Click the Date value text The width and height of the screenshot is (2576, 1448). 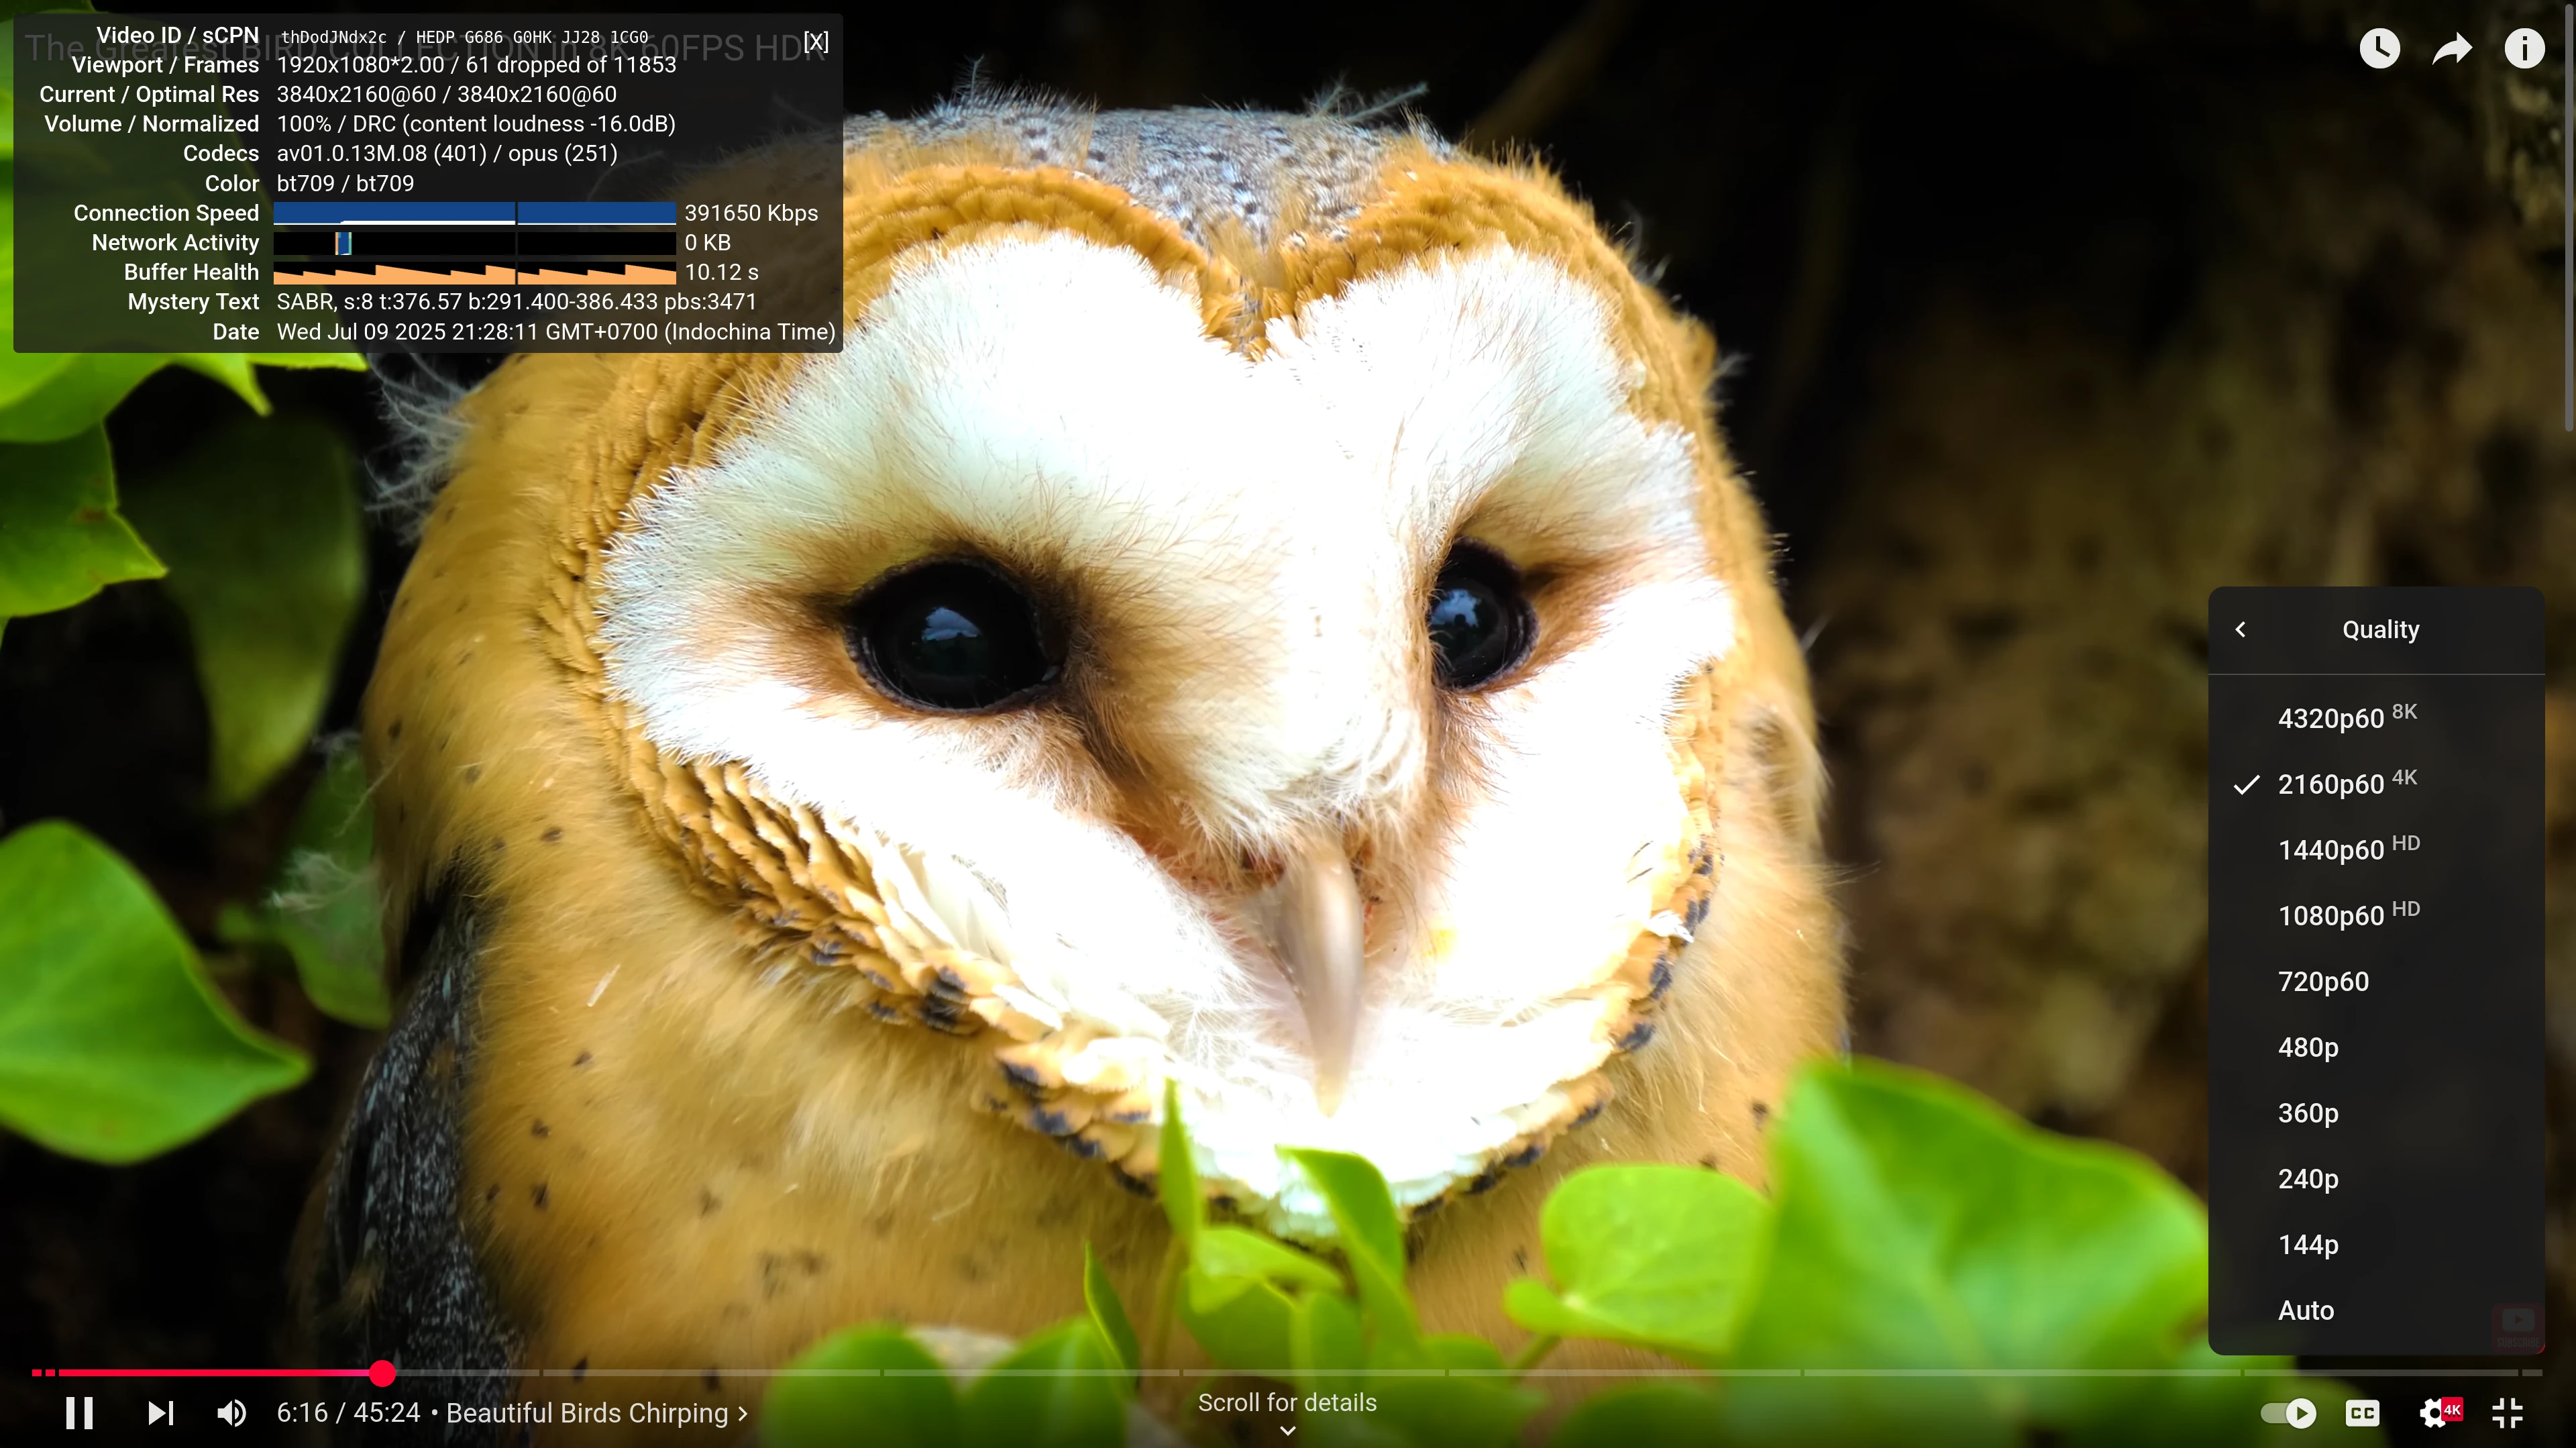tap(556, 331)
